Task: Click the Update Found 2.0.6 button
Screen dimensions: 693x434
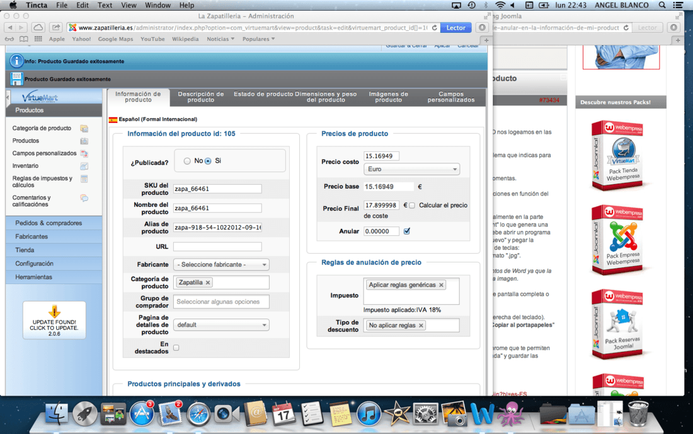Action: click(x=54, y=320)
